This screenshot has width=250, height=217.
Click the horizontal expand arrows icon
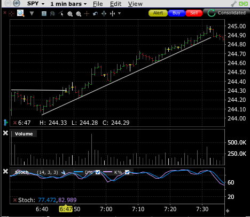104,13
